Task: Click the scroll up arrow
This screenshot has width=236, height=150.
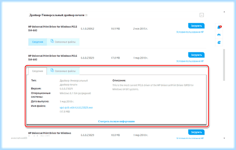Action: coord(224,12)
